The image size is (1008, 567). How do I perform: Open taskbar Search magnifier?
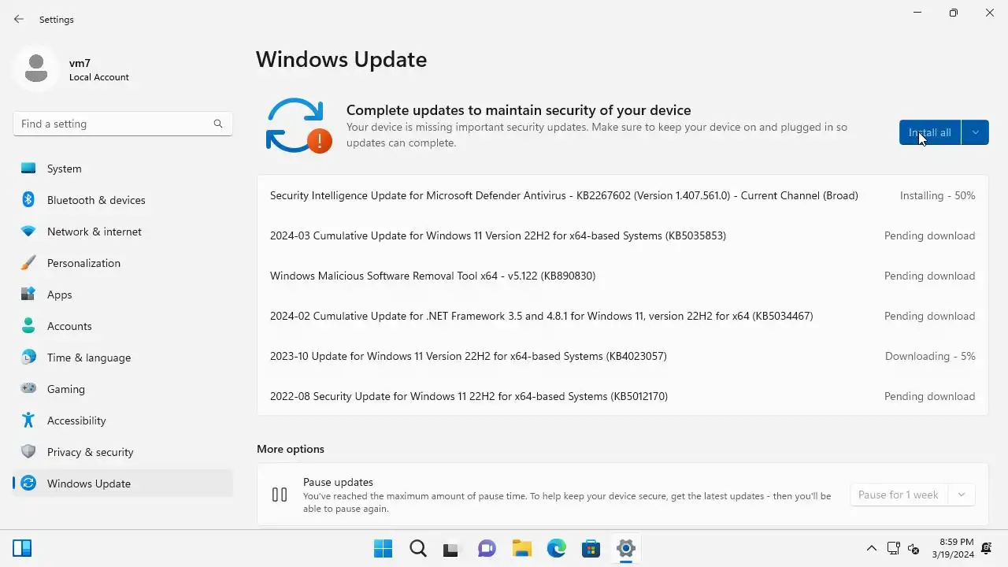(x=417, y=549)
